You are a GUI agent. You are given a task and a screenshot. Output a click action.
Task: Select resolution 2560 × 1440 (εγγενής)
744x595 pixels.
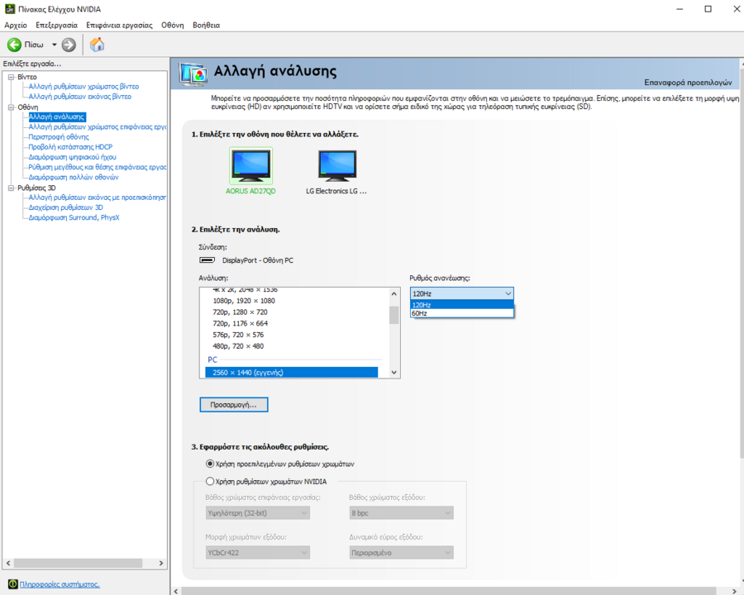[x=291, y=373]
